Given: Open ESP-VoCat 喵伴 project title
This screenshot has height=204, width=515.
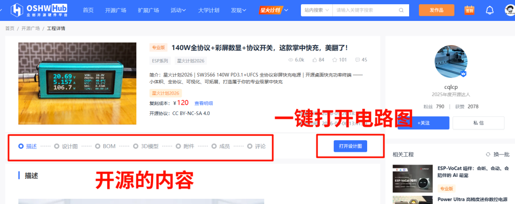Looking at the screenshot, I should point(474,172).
